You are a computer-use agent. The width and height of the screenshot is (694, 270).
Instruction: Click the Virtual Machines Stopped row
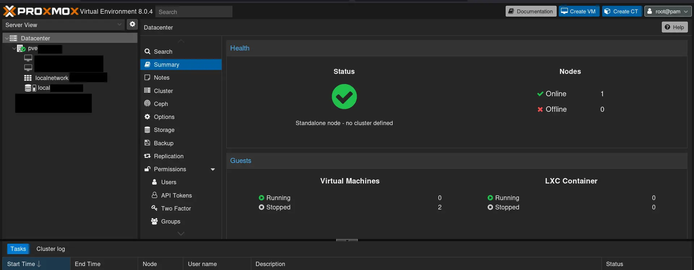350,207
